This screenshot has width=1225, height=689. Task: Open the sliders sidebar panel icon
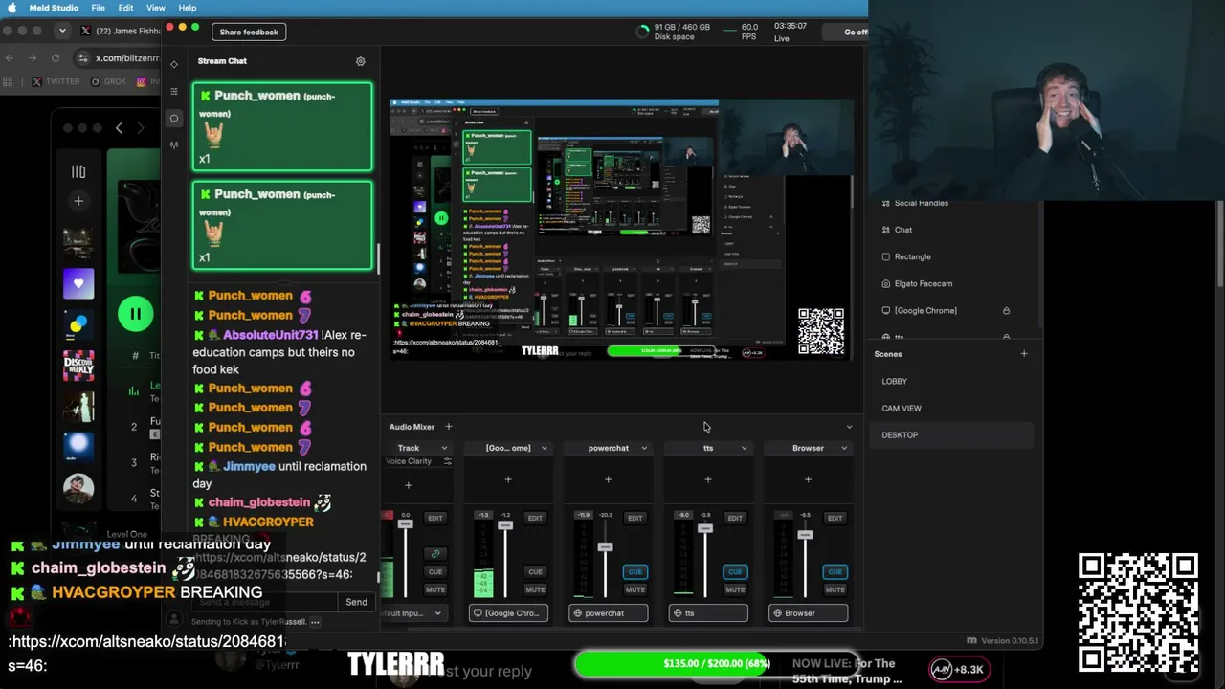coord(174,91)
